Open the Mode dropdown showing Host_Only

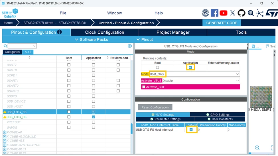tap(194, 74)
